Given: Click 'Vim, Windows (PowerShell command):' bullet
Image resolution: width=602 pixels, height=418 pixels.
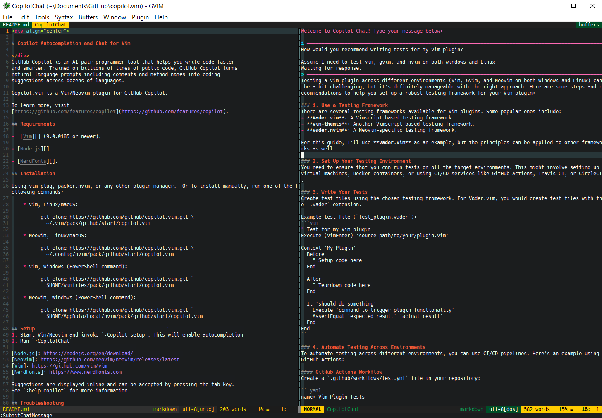Looking at the screenshot, I should [75, 267].
